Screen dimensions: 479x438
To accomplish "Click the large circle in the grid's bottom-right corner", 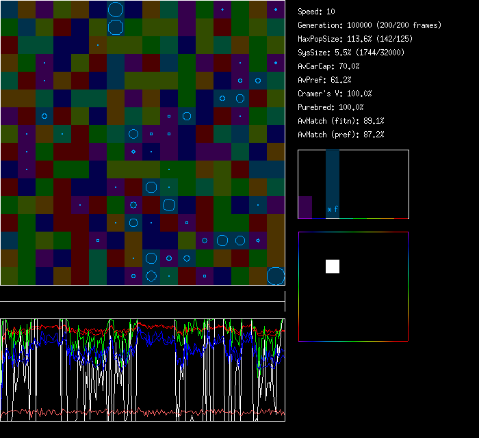I will pyautogui.click(x=276, y=276).
